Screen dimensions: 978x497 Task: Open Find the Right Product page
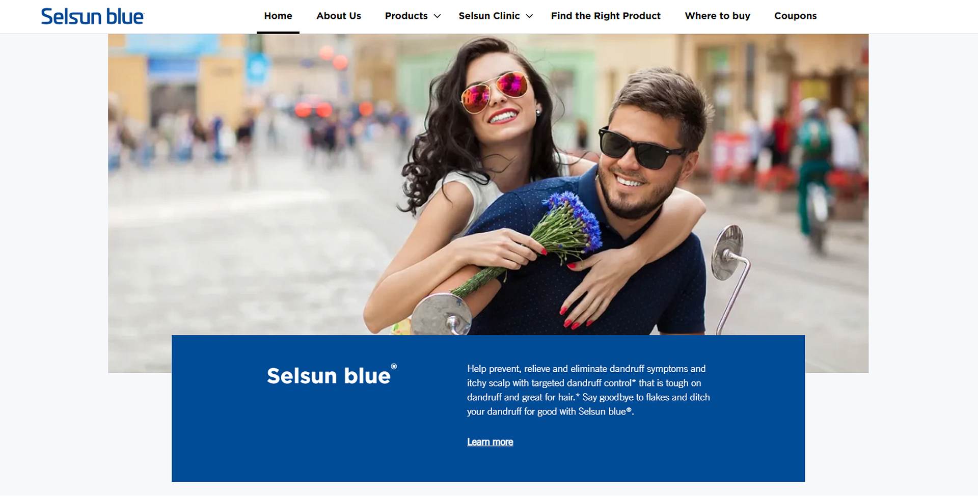(606, 16)
